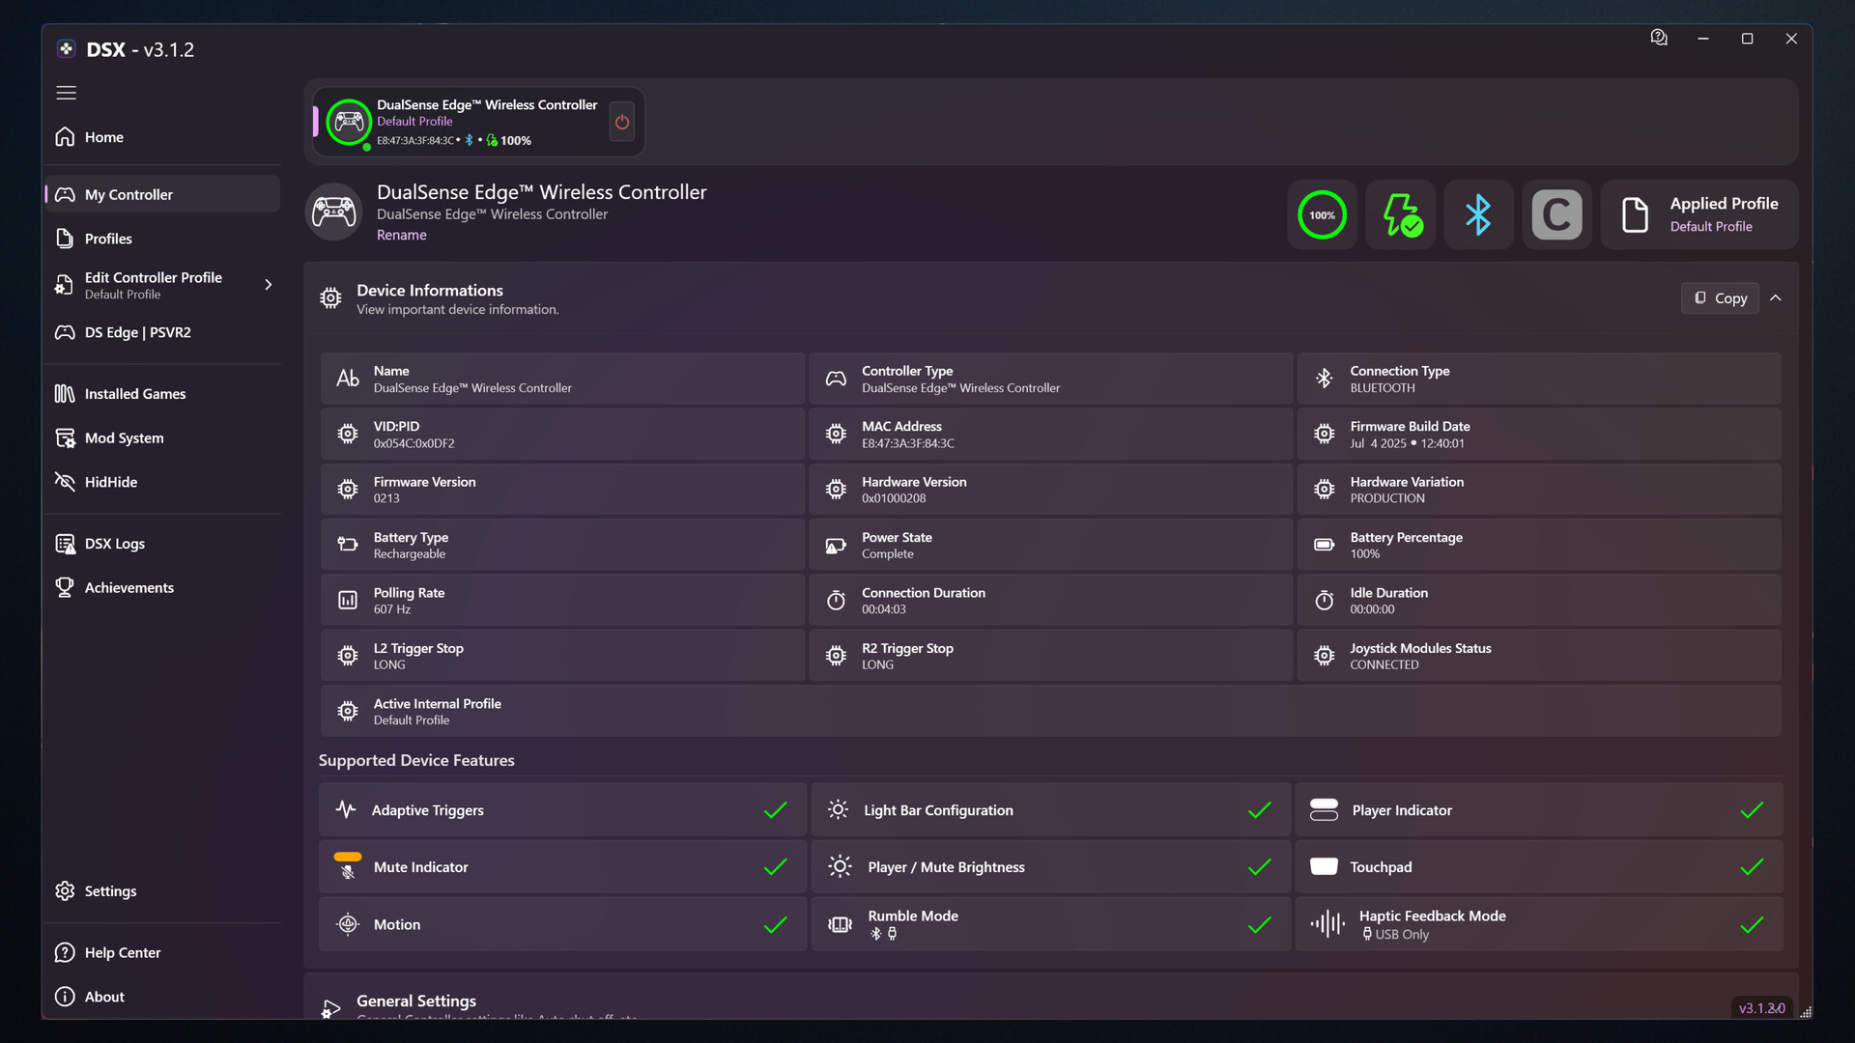The image size is (1855, 1043).
Task: Select the HidHide sidebar icon
Action: pos(109,481)
